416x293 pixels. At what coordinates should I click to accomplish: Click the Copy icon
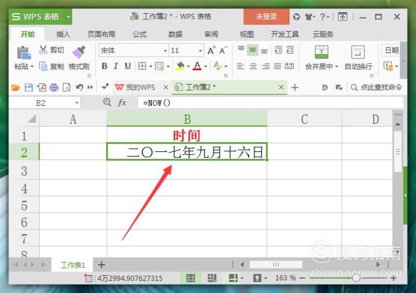(43, 66)
